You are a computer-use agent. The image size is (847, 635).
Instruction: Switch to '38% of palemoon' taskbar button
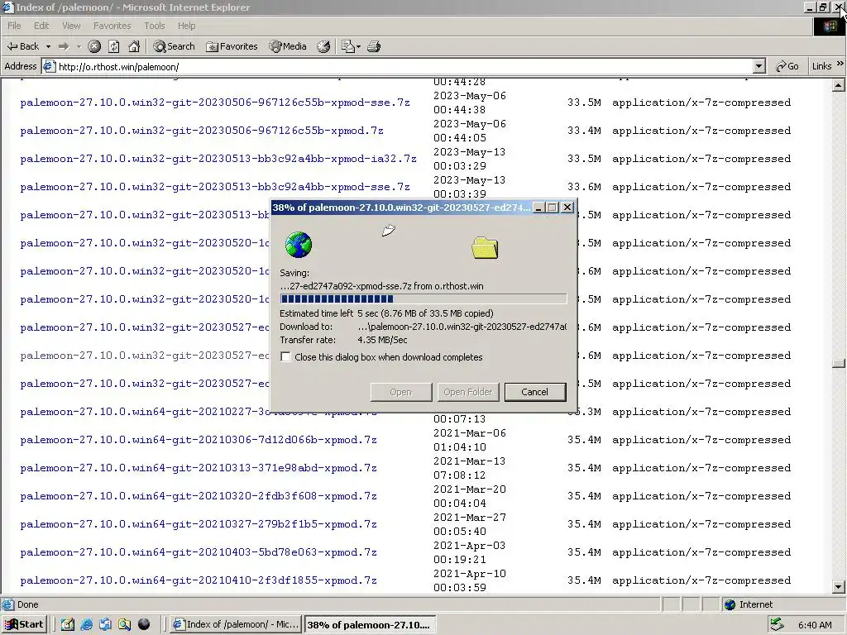(370, 625)
